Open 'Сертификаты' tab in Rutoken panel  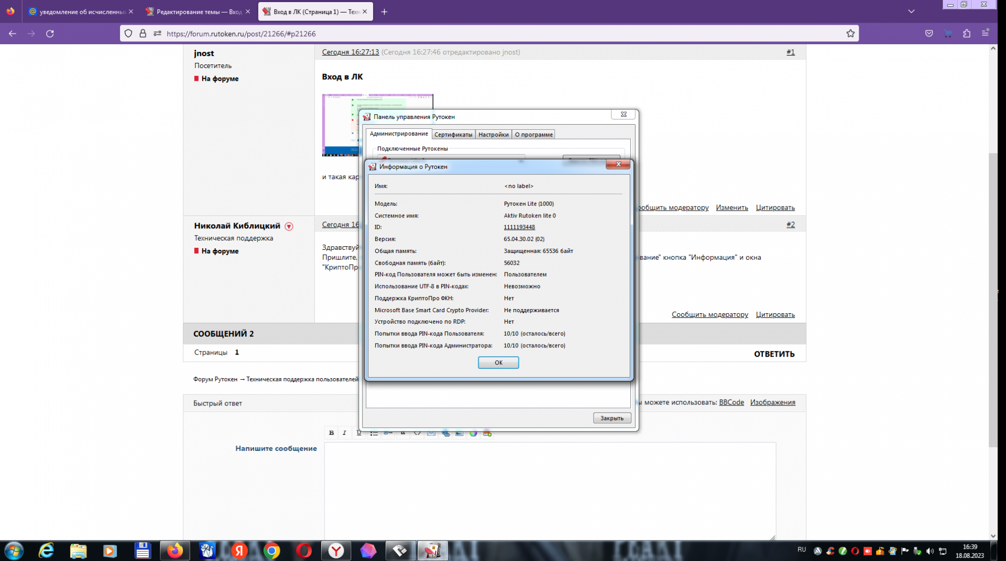(453, 135)
